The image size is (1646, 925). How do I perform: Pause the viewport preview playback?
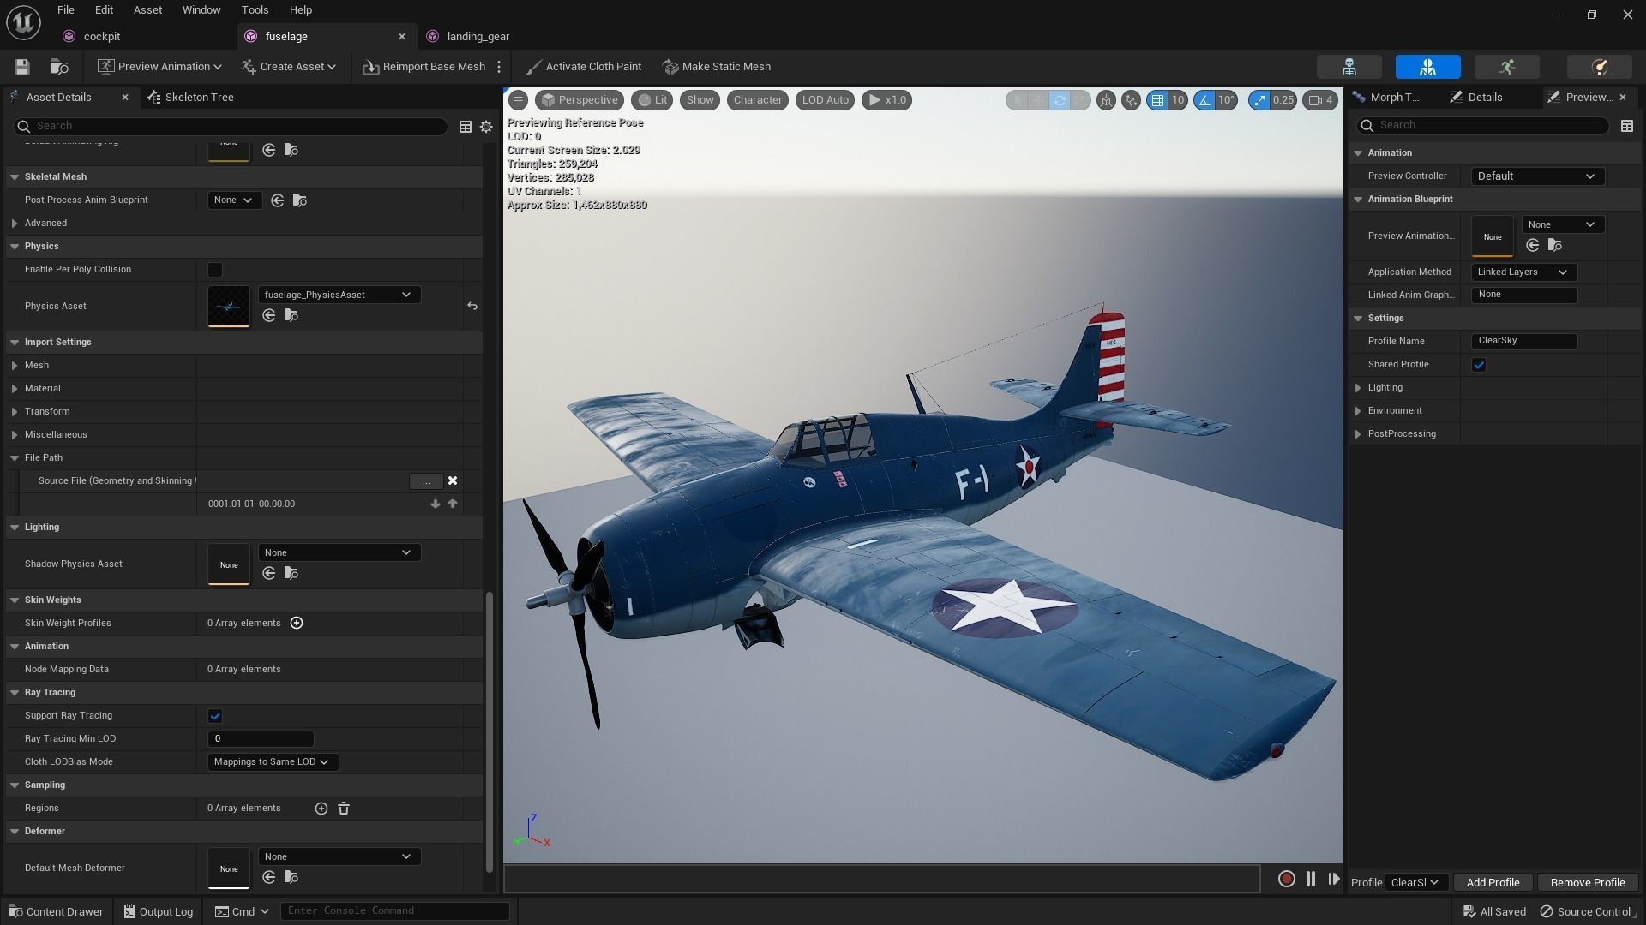click(1310, 879)
